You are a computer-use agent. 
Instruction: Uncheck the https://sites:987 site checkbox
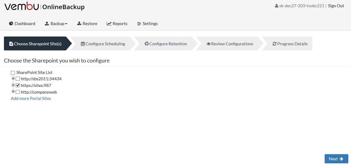pos(18,85)
